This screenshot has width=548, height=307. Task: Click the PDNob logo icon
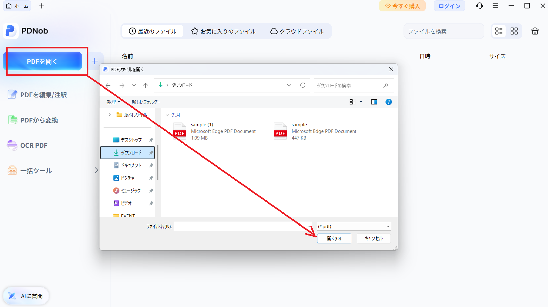(x=10, y=31)
